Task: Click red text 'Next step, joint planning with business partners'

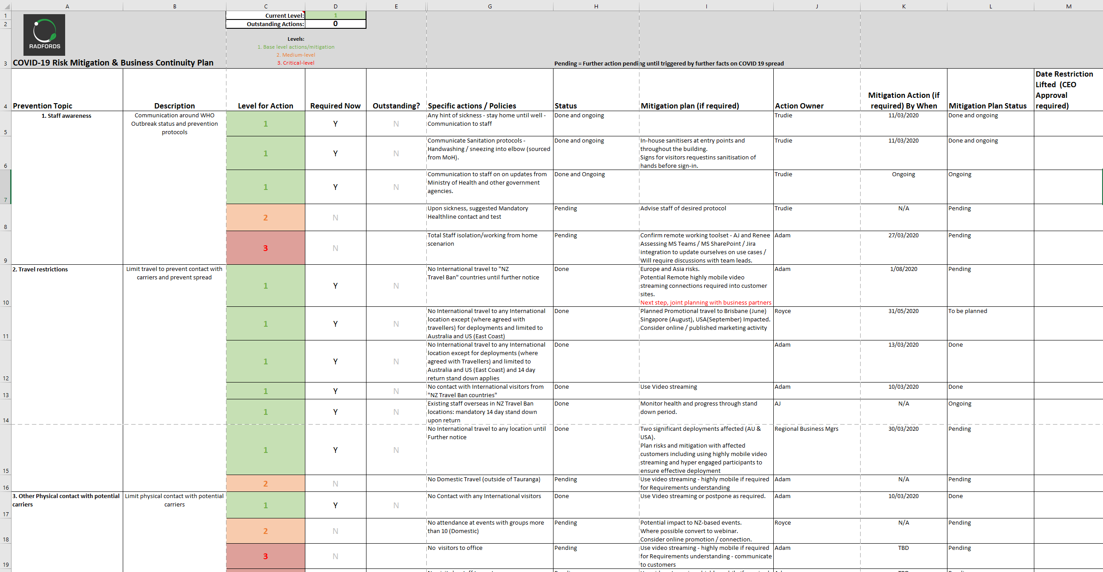Action: tap(705, 303)
